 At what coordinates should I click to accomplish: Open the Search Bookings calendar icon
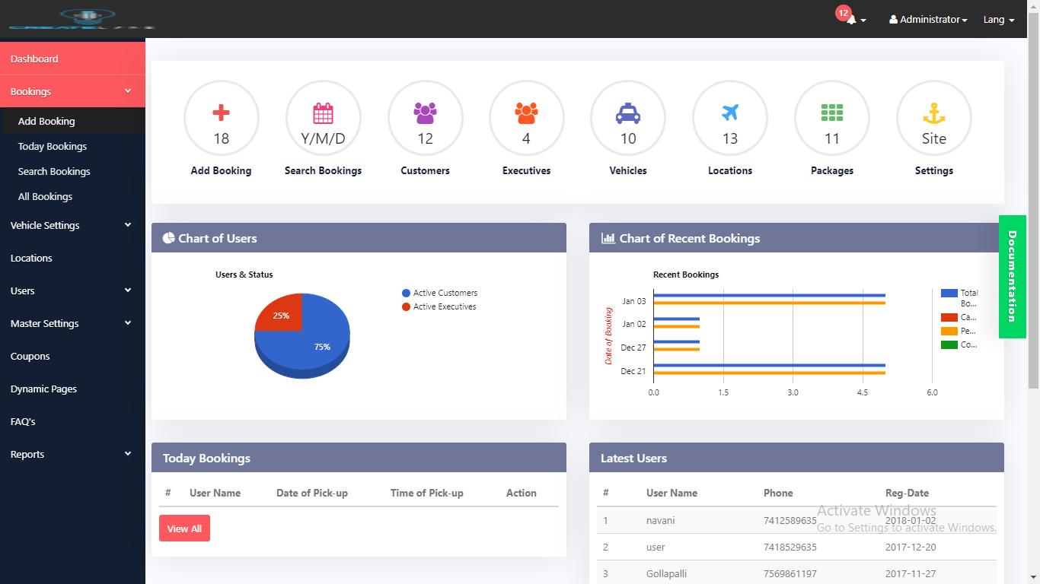coord(323,114)
